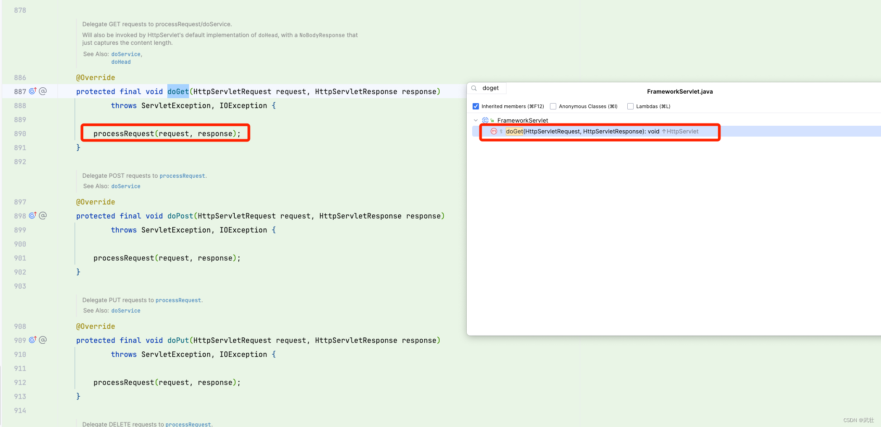Viewport: 881px width, 427px height.
Task: Click the @Override annotation on line 886
Action: click(x=95, y=77)
